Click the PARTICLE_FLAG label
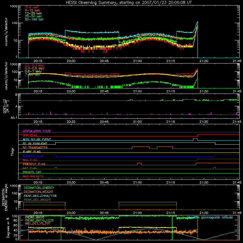Screen dimensions: 243x243 tap(34, 164)
